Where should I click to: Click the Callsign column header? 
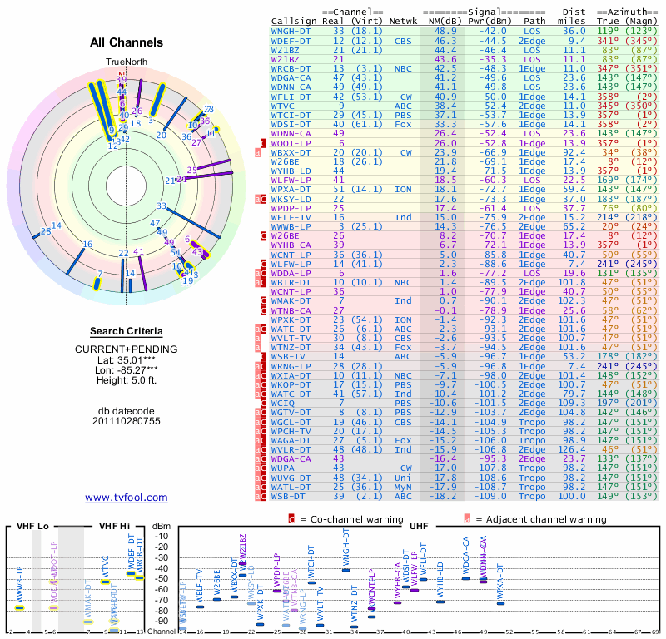(x=294, y=21)
